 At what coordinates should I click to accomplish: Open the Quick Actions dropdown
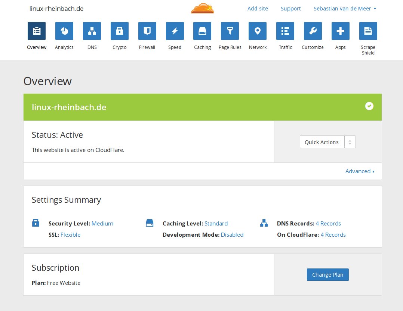tap(328, 142)
